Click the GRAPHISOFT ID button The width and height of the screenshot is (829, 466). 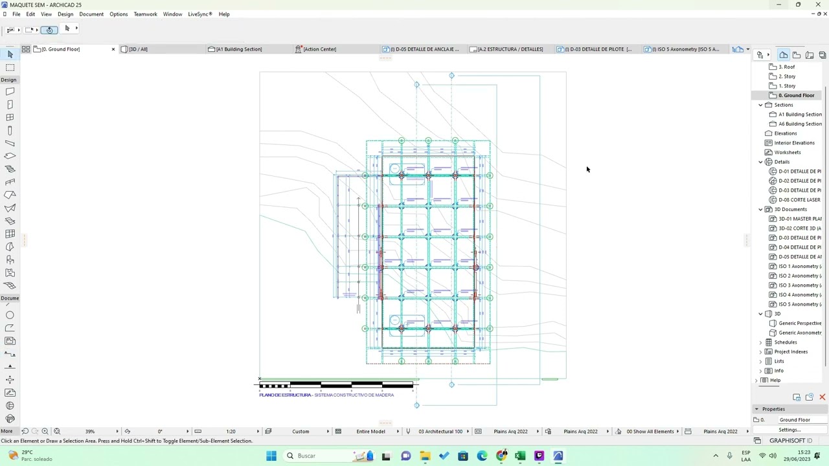(790, 441)
